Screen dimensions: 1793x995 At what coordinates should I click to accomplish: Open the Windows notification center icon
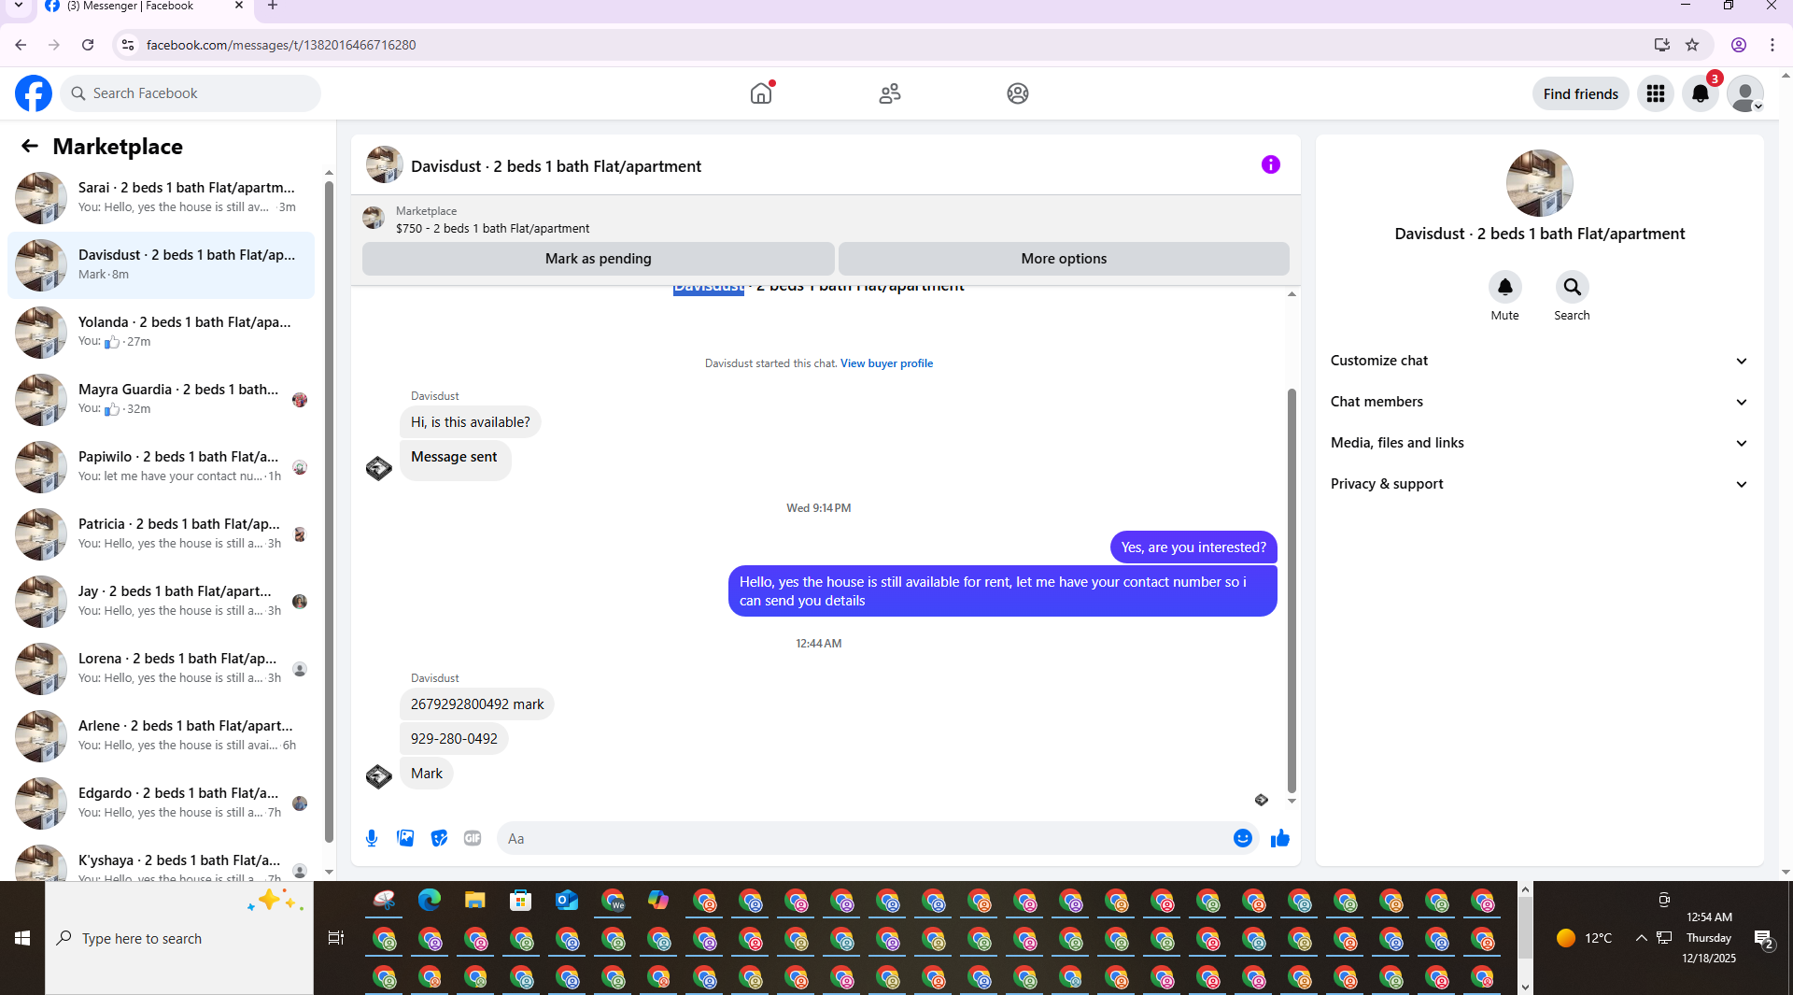(x=1763, y=939)
